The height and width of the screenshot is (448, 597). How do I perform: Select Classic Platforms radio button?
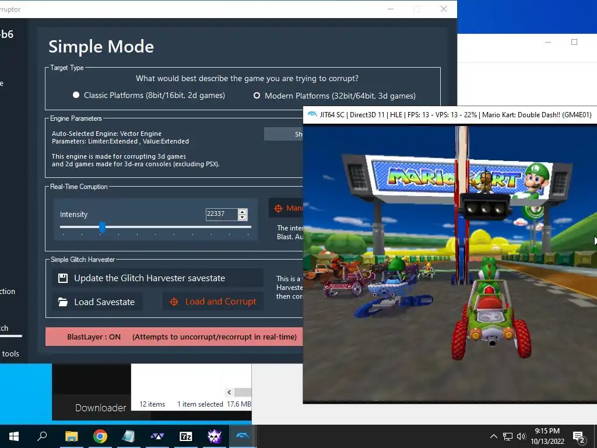coord(76,95)
